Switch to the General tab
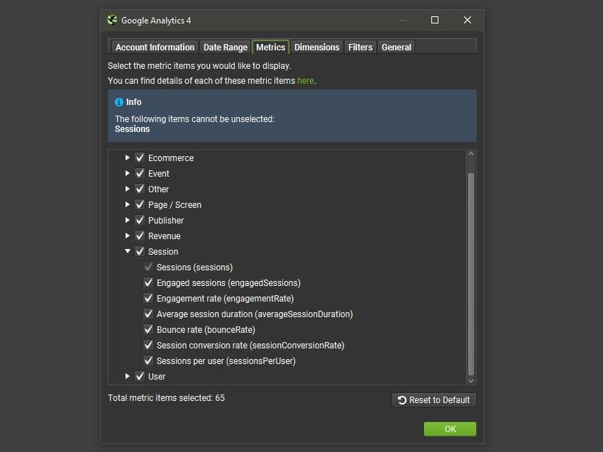Image resolution: width=603 pixels, height=452 pixels. [x=397, y=48]
